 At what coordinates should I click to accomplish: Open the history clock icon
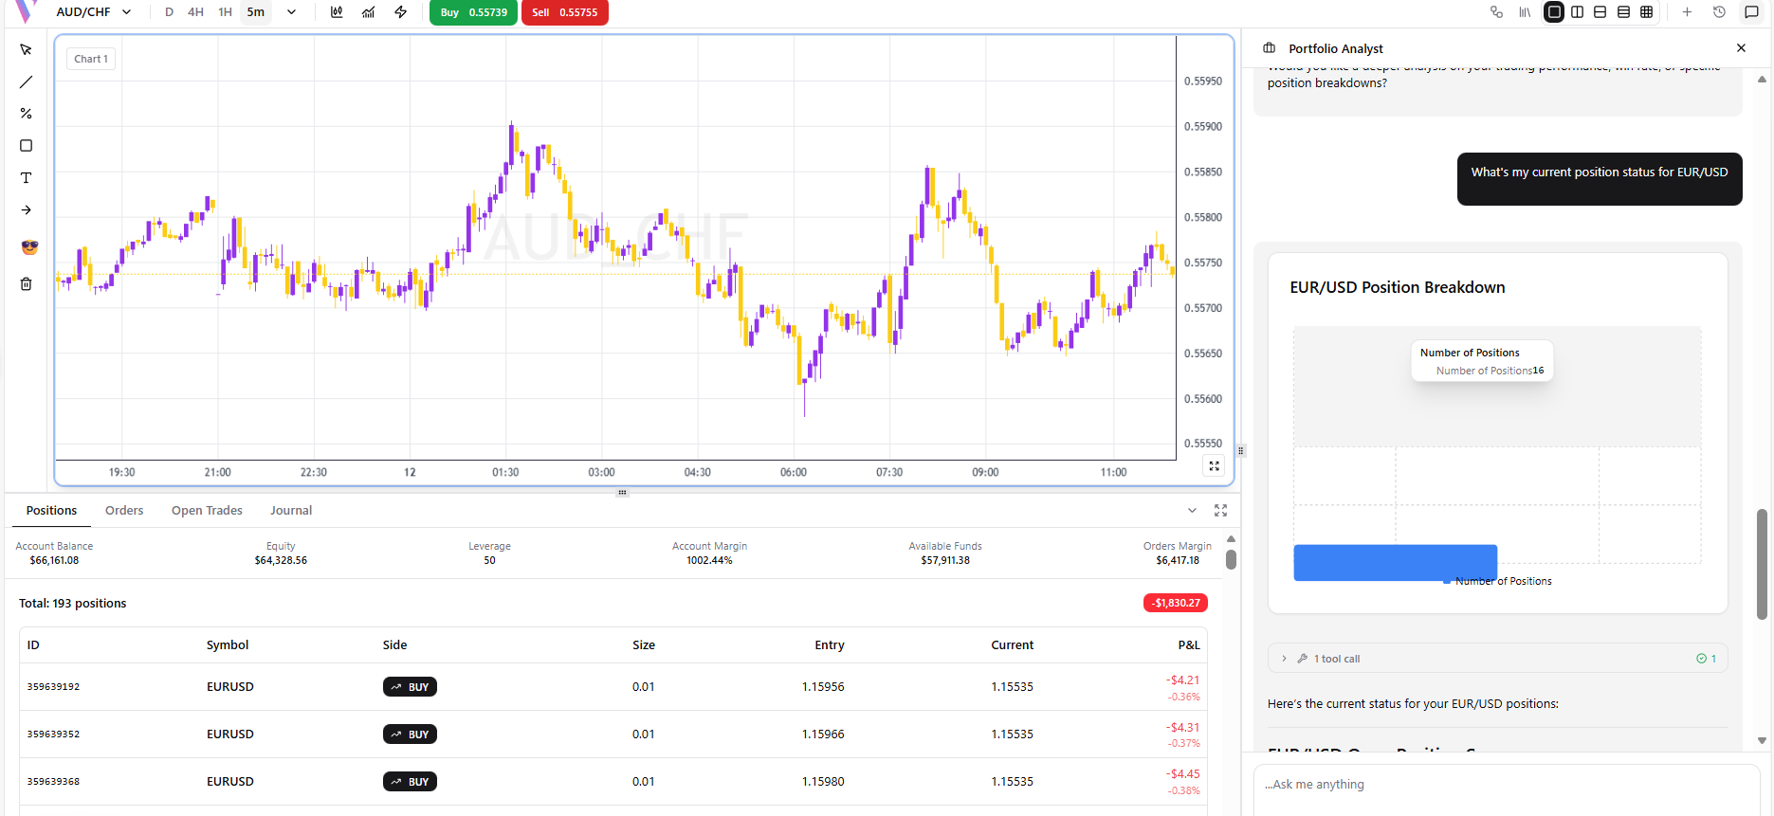point(1719,12)
